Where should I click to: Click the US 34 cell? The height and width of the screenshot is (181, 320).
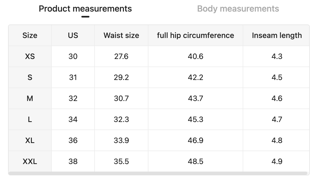73,119
